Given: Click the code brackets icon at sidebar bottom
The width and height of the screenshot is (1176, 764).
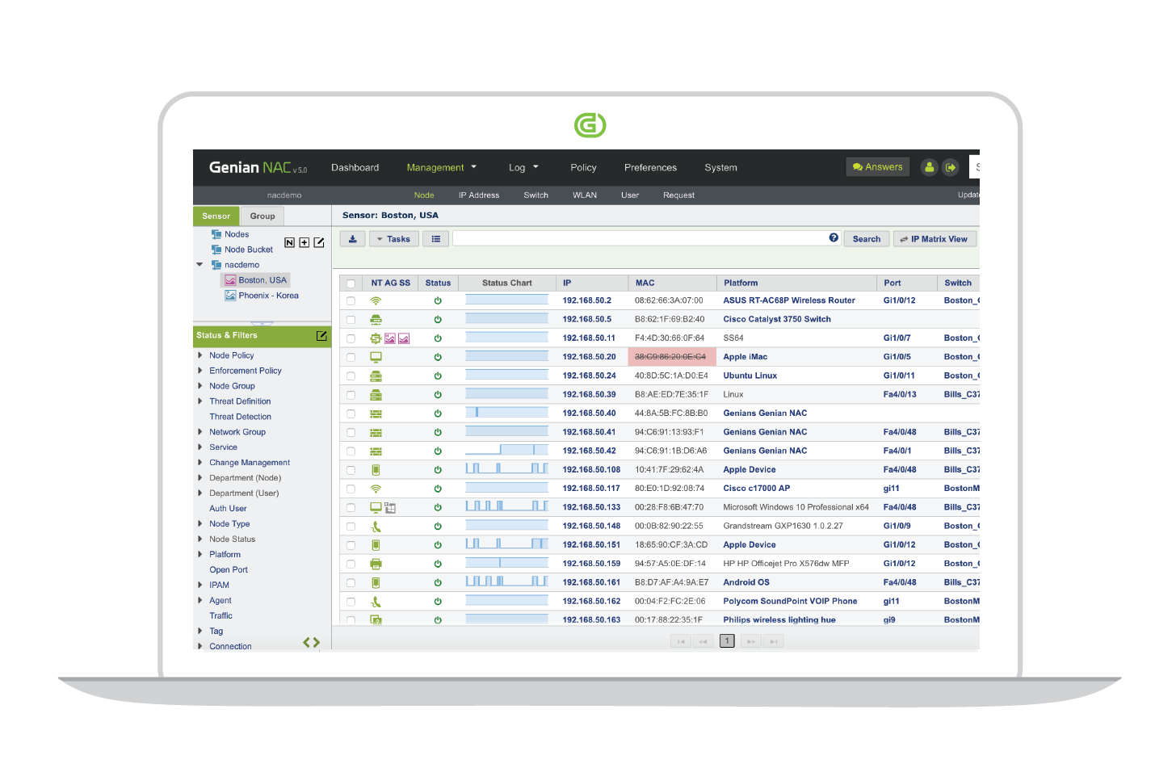Looking at the screenshot, I should [312, 643].
